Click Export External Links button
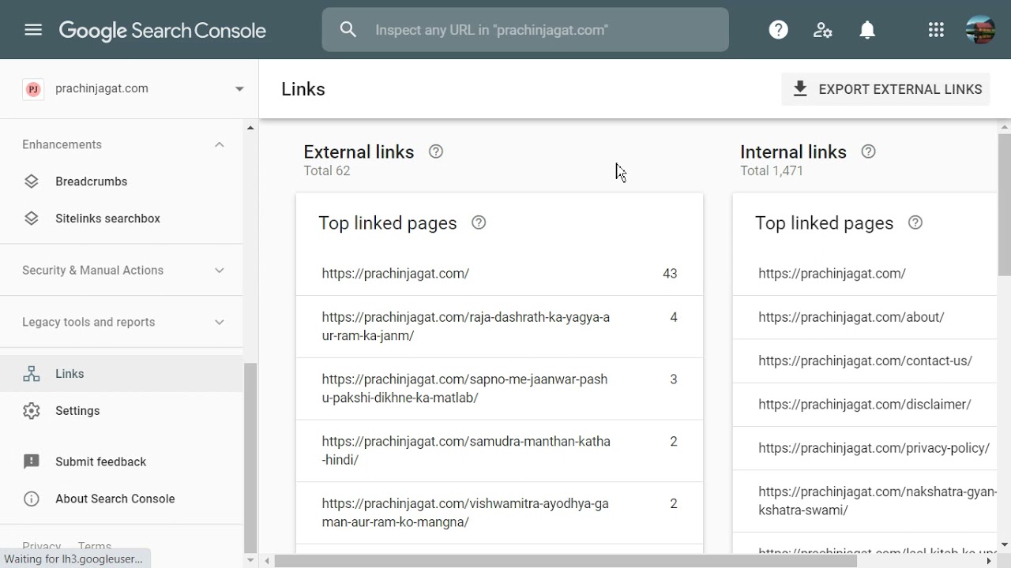This screenshot has width=1011, height=568. tap(885, 89)
